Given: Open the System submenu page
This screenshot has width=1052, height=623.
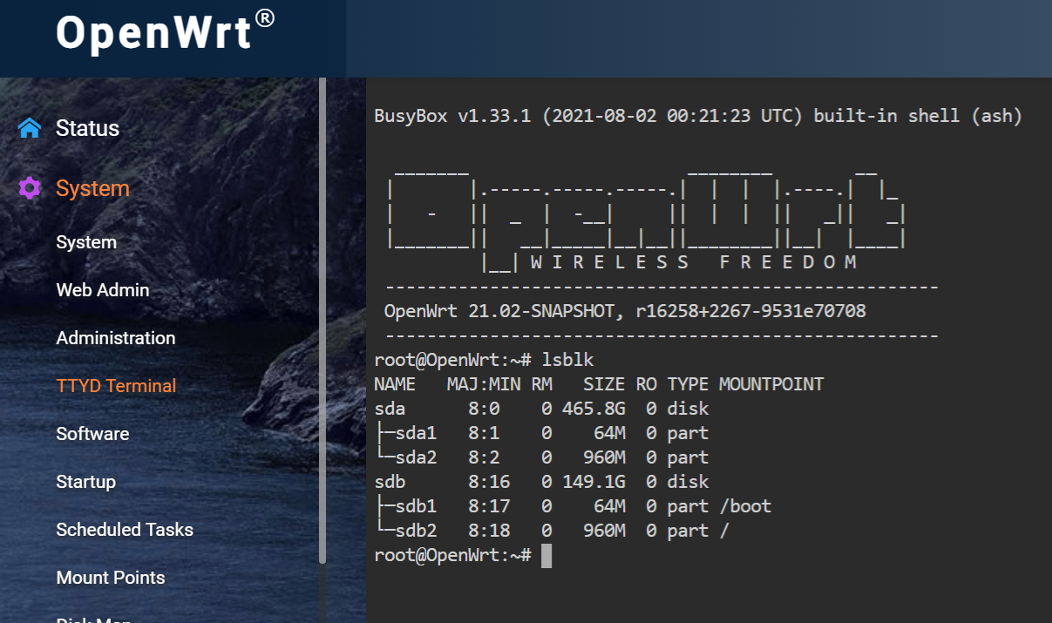Looking at the screenshot, I should pyautogui.click(x=86, y=242).
